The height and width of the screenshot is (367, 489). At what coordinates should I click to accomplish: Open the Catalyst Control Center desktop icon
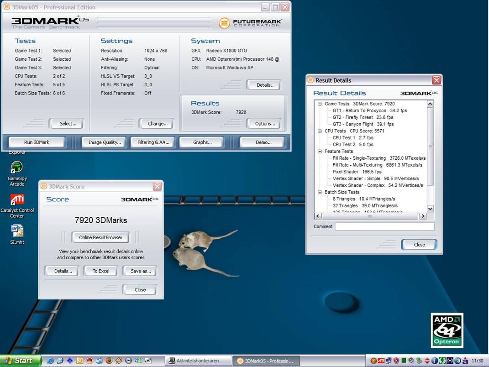[17, 205]
